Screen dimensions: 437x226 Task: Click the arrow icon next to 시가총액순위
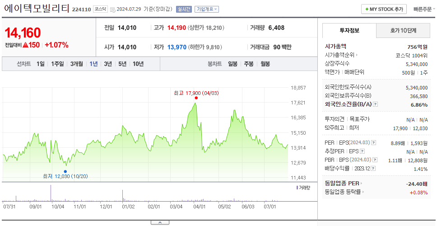click(x=357, y=55)
